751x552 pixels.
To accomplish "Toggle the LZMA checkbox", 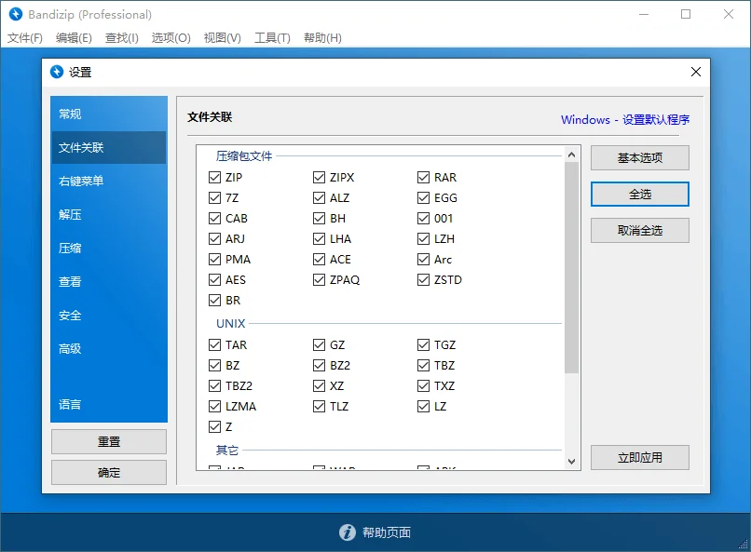I will tap(213, 406).
